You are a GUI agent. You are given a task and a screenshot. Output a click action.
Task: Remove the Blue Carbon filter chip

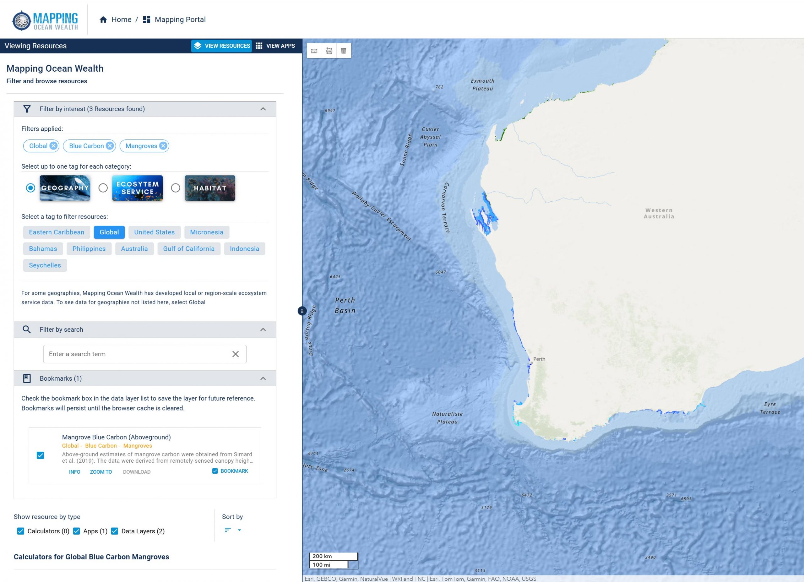point(110,146)
